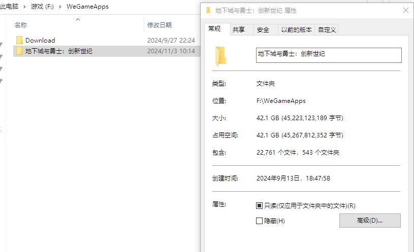Screen dimensions: 414x252
Task: Click WeGameApps in the address breadcrumb
Action: click(87, 7)
